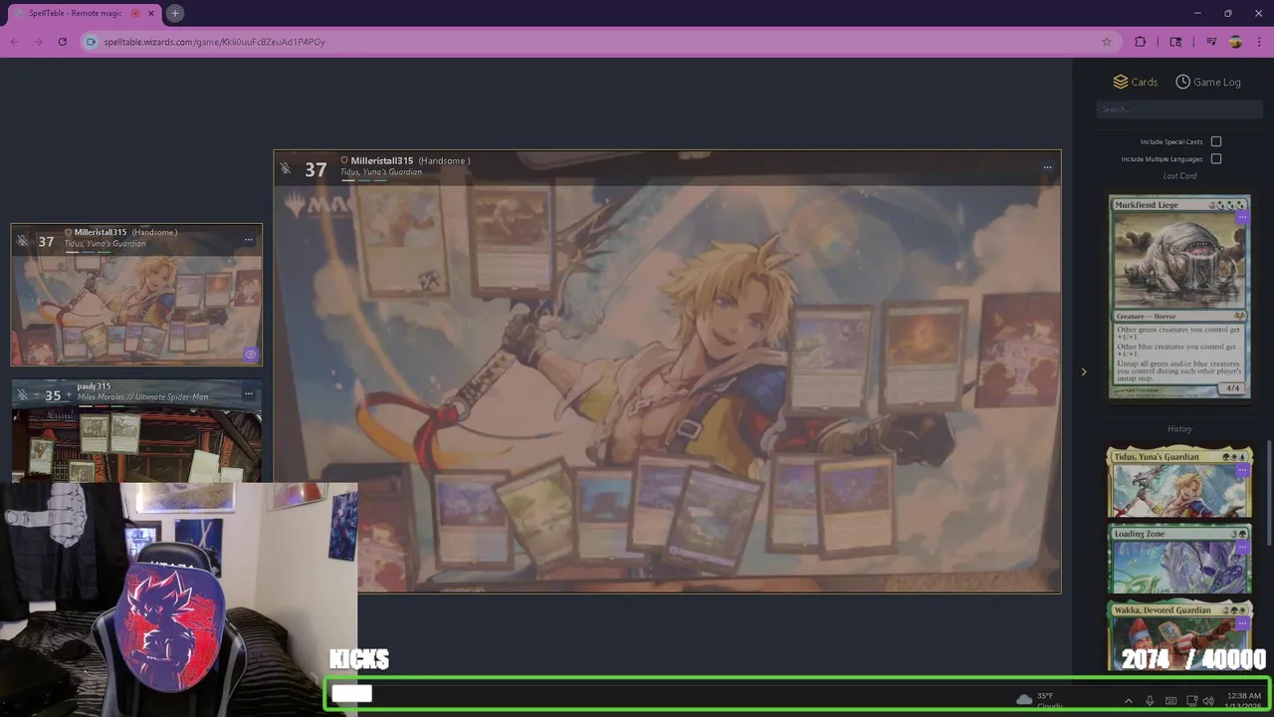Open Chrome three-dot menu

(1260, 42)
